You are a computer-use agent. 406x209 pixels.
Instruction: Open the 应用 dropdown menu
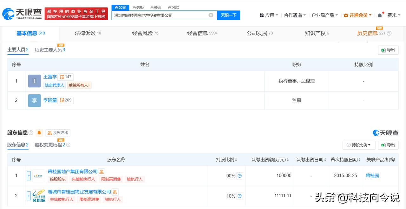(x=269, y=15)
